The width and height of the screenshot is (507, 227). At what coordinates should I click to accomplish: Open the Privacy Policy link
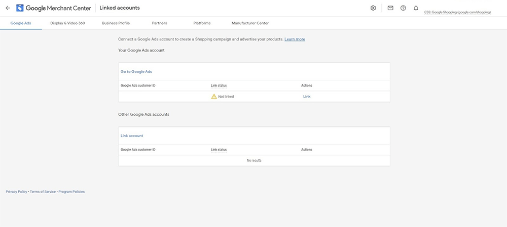pos(16,192)
